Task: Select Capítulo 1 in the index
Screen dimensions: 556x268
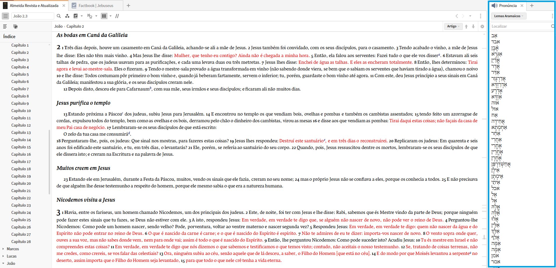Action: click(x=20, y=45)
